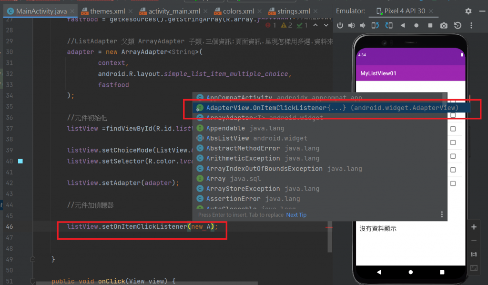Tick emulator checkbox level with Array java.sql suggestion

pos(453,183)
